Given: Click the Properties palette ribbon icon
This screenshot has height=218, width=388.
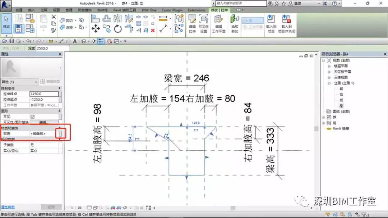Looking at the screenshot, I should point(19,29).
